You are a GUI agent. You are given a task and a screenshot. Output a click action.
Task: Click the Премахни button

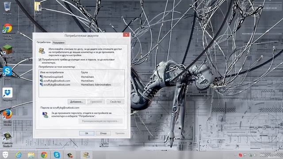click(96, 102)
